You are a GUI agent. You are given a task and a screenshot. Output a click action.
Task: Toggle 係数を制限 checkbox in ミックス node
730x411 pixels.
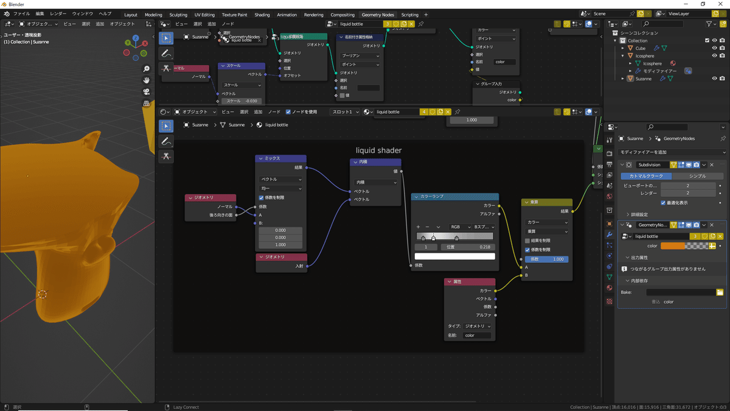pos(262,198)
